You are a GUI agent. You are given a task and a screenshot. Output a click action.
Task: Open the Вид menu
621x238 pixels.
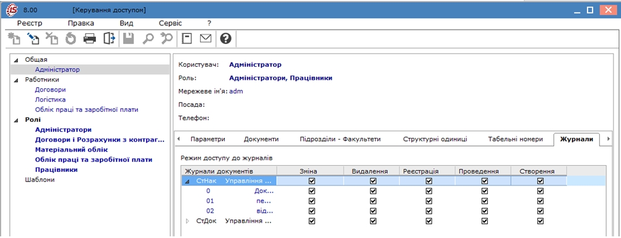(126, 23)
